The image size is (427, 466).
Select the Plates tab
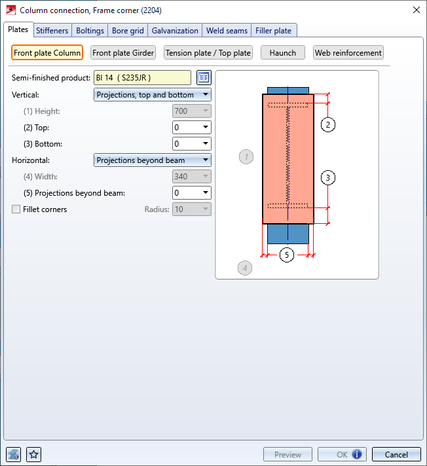click(18, 29)
